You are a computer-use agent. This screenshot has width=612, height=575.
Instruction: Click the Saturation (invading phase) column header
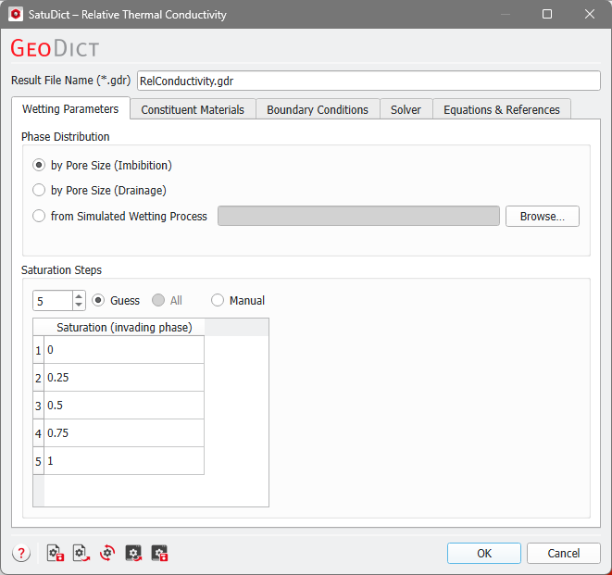pos(124,327)
